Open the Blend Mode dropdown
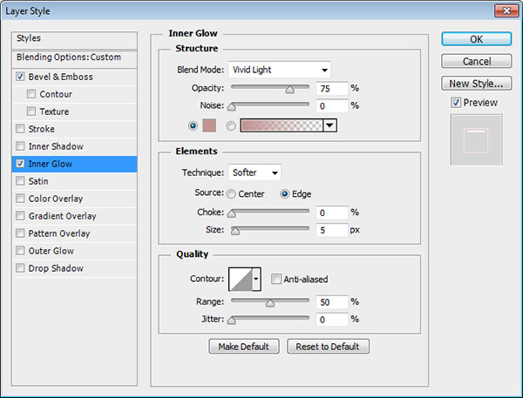Viewport: 523px width, 398px height. tap(279, 70)
